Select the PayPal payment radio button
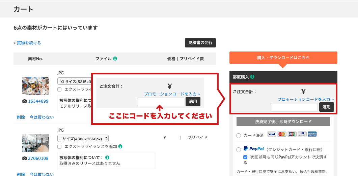The image size is (358, 176). coord(239,150)
